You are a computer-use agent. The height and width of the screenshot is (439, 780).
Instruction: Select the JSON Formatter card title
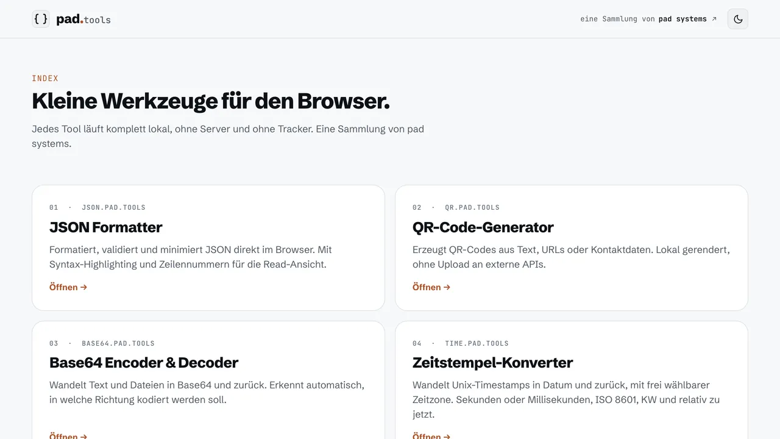[106, 227]
